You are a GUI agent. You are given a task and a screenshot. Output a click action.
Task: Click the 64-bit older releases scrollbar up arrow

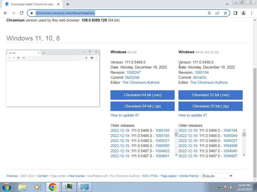tap(176, 130)
